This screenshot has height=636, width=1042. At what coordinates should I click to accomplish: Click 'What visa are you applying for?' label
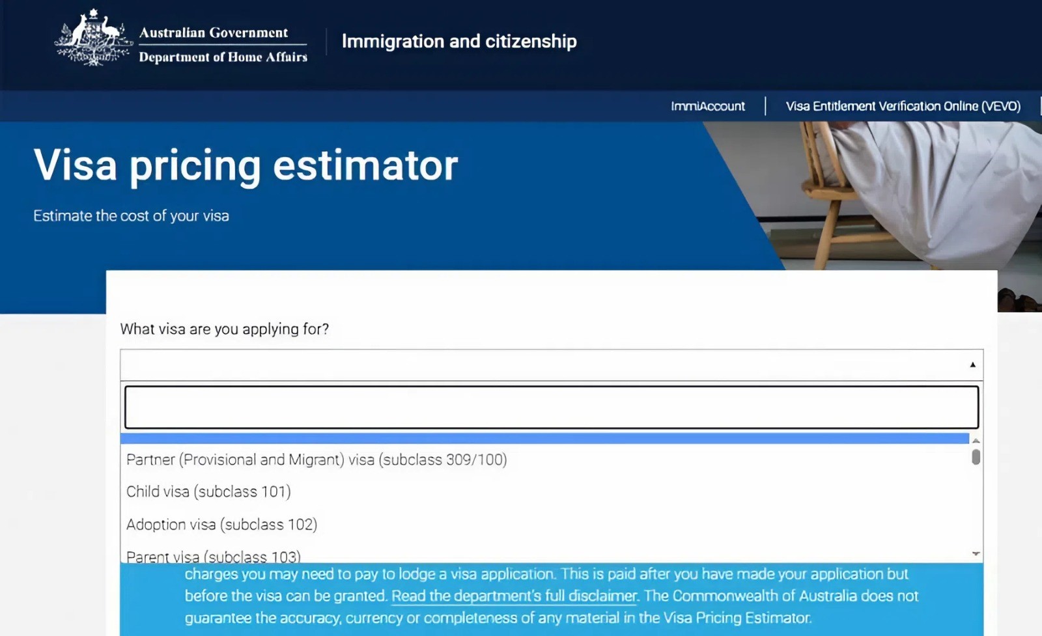[225, 329]
